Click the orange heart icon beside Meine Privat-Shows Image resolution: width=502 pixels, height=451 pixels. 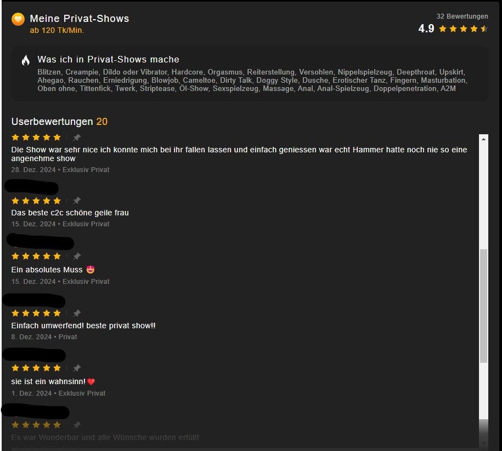18,19
